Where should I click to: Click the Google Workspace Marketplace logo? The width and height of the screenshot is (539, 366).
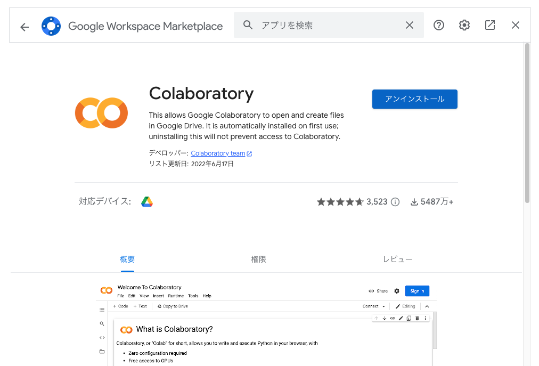coord(51,26)
